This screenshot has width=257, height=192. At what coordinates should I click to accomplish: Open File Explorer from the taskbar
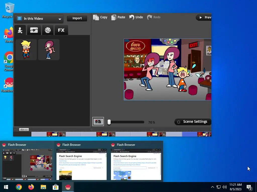[x=43, y=187]
